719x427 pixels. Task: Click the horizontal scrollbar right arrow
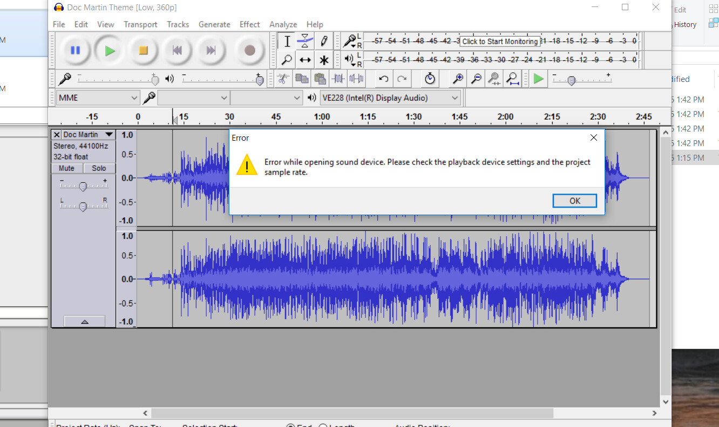click(655, 413)
